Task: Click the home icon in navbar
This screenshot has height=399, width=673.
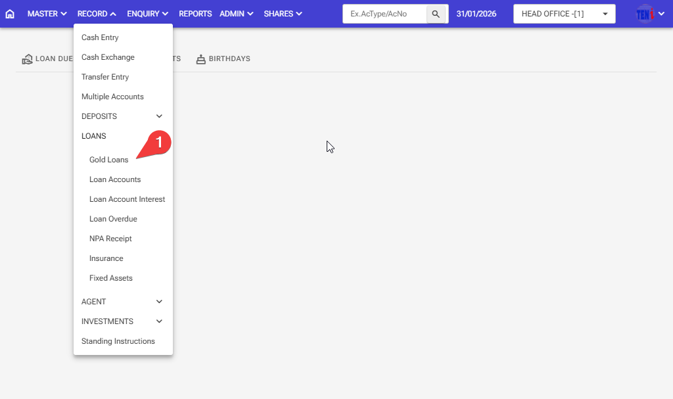Action: pos(10,14)
